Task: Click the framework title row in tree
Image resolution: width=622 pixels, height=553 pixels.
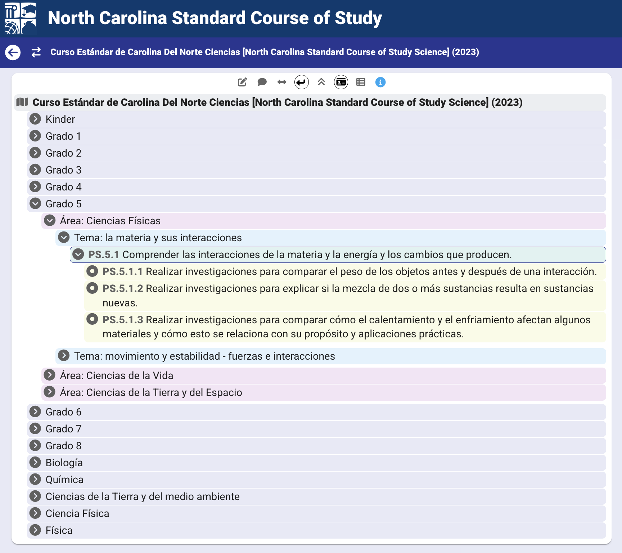Action: tap(310, 102)
